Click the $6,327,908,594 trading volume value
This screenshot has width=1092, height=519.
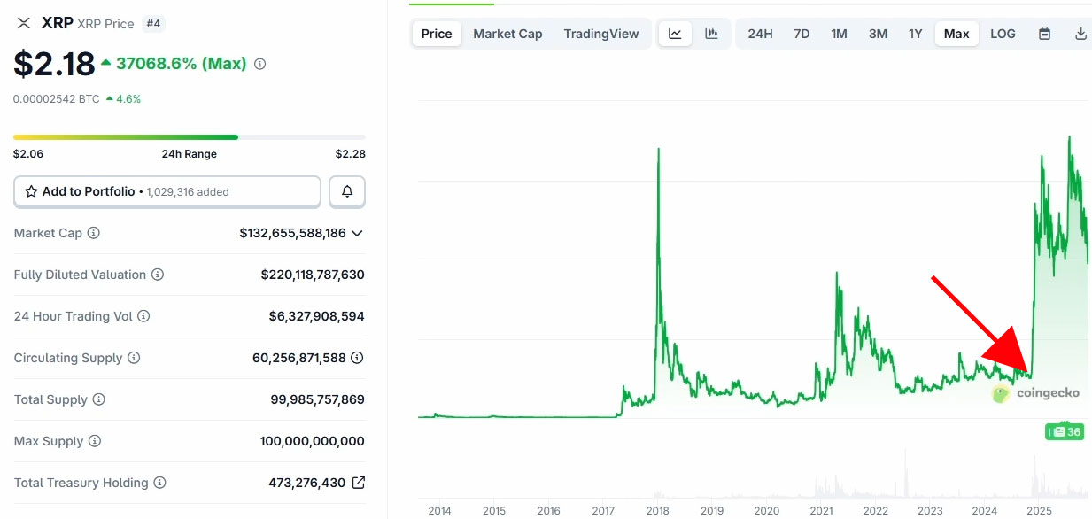(317, 316)
